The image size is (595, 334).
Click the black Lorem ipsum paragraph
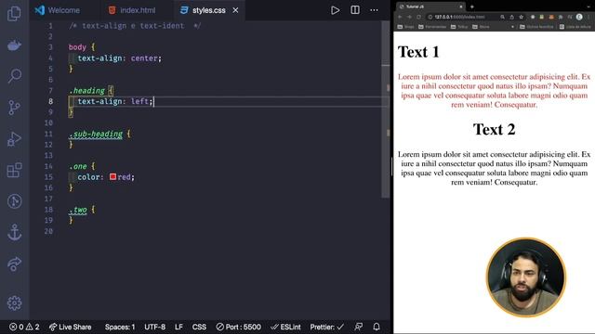494,168
